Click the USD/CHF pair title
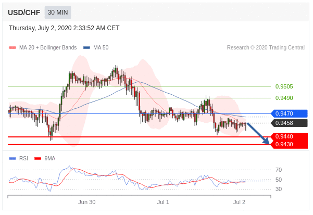Screen dimensions: 313x215 click(24, 12)
